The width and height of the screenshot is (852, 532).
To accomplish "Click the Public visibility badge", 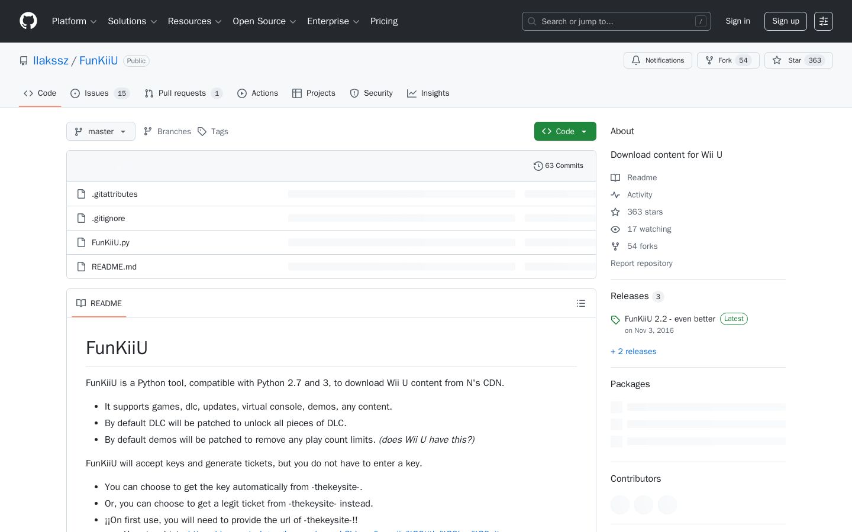I will click(x=136, y=61).
